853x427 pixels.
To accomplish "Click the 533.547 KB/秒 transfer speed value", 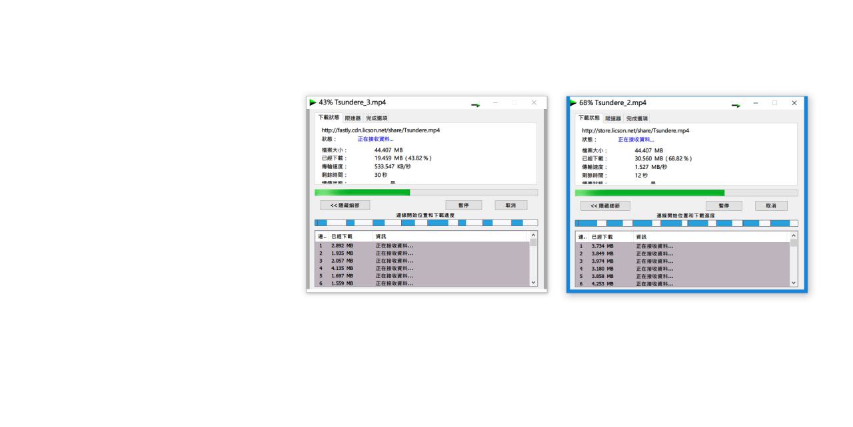I will [393, 166].
